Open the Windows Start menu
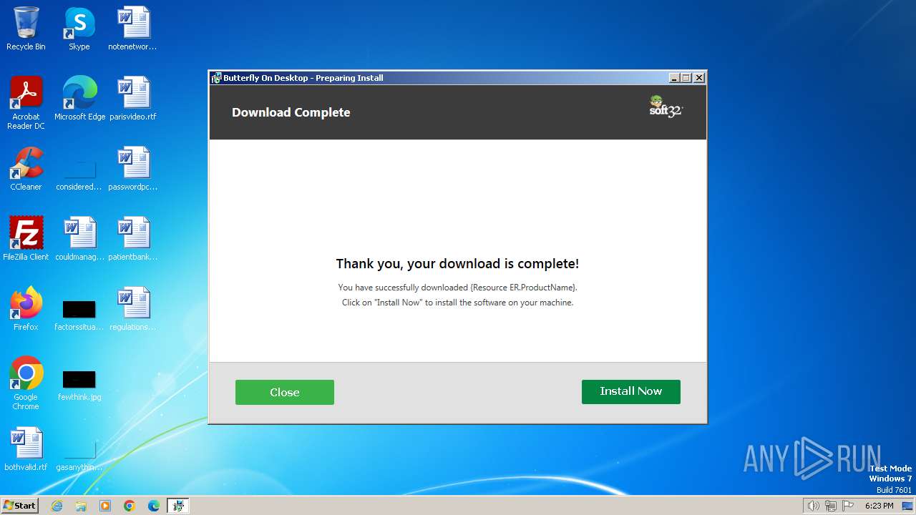This screenshot has height=515, width=916. pos(19,505)
